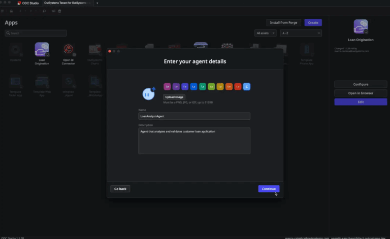Screen dimensions: 390x239
Task: Close the agent details dialog
Action: coord(110,51)
